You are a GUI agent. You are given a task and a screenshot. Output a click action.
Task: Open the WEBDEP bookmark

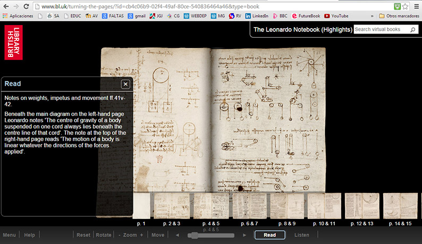pos(195,16)
